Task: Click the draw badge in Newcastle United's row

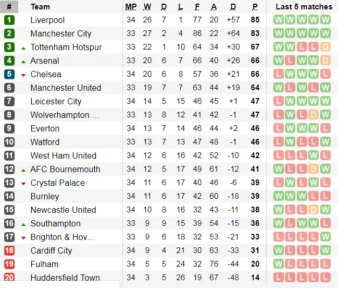Action: (314, 210)
